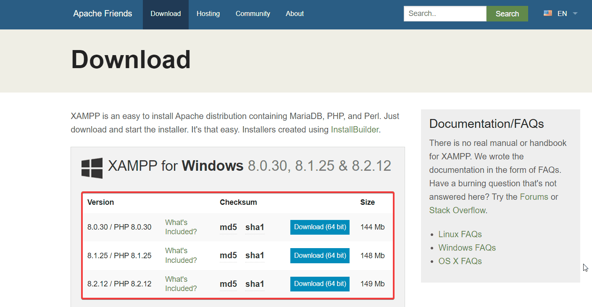Open the Hosting page

(x=208, y=13)
